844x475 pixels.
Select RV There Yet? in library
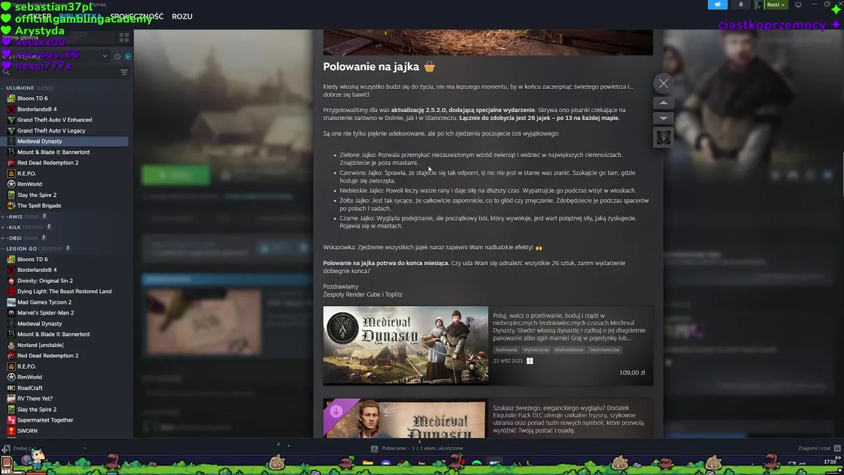tap(35, 398)
